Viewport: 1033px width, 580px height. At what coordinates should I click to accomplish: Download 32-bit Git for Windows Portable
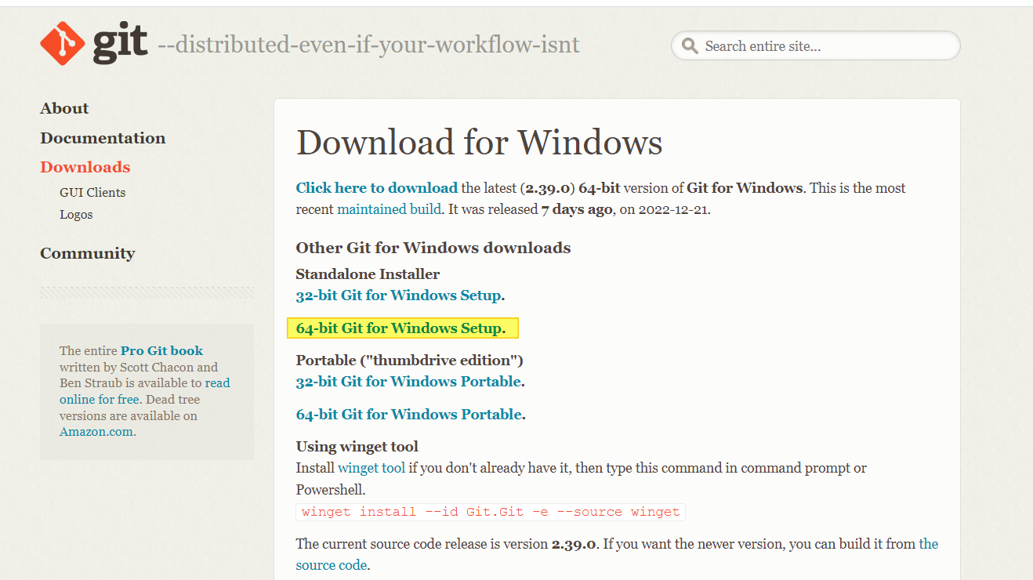point(408,382)
